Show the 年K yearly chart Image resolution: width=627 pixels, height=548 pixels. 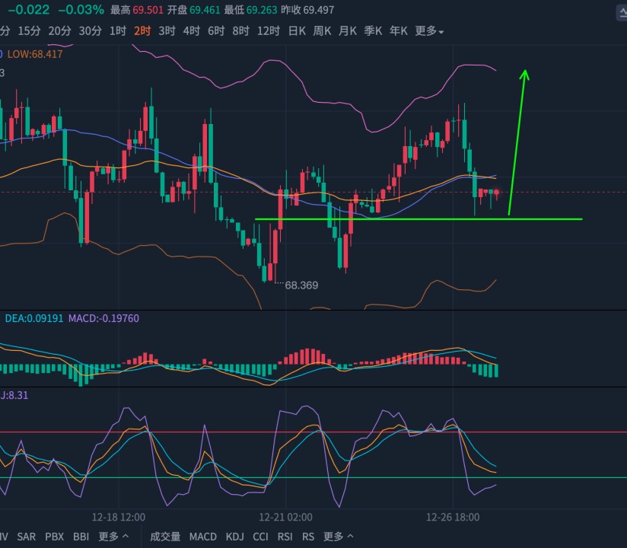pyautogui.click(x=399, y=30)
